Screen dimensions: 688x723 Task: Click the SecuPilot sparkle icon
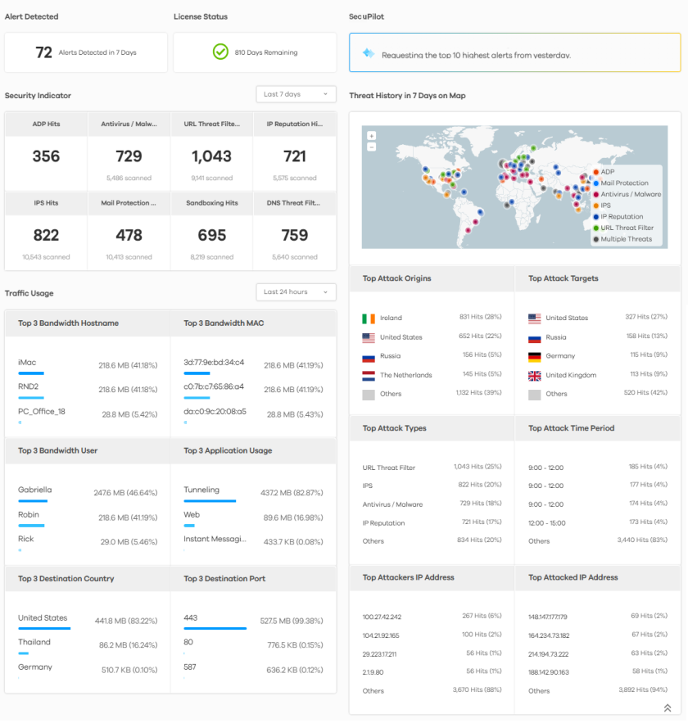click(x=369, y=54)
